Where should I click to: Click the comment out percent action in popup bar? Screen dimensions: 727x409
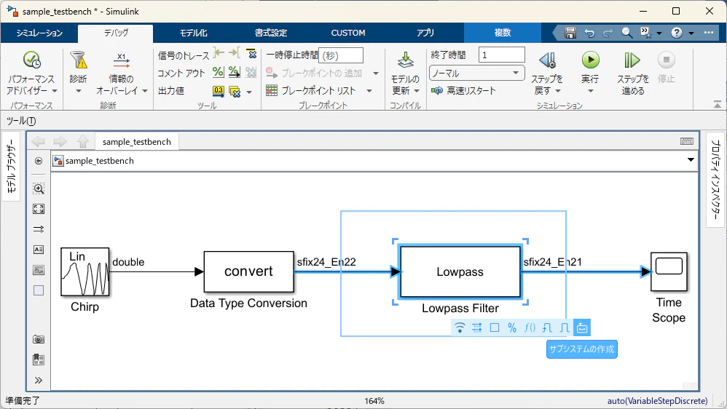click(x=512, y=327)
